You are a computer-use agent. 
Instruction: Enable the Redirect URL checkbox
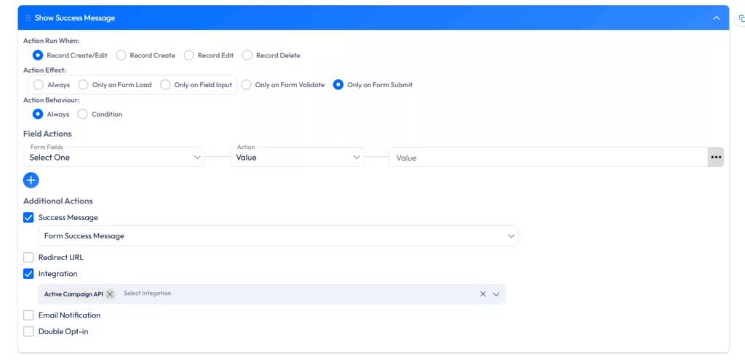28,257
